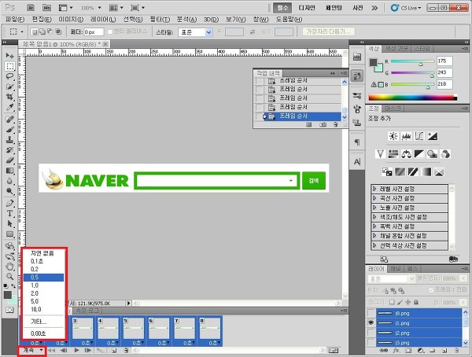This screenshot has width=472, height=357.
Task: Select the Dodge tool
Action: (9, 191)
